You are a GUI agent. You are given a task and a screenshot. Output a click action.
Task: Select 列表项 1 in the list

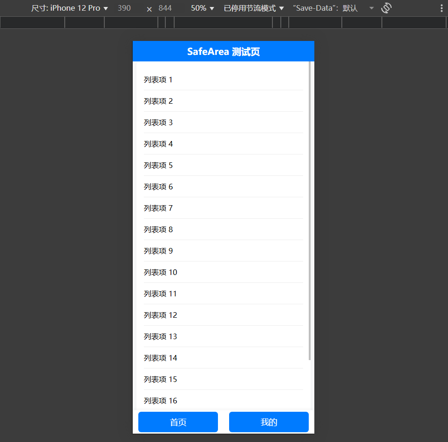click(x=158, y=80)
